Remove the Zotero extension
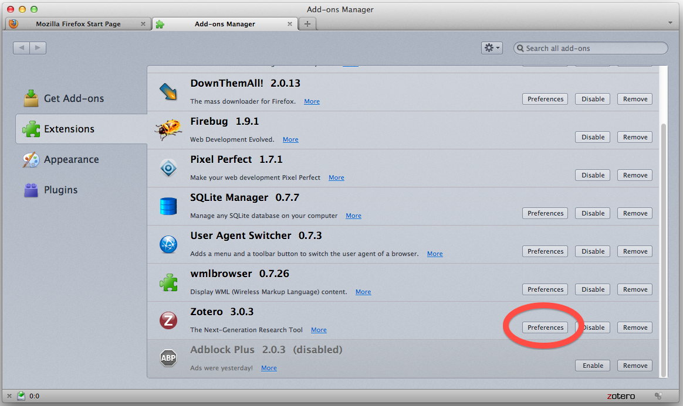This screenshot has height=406, width=683. 635,327
